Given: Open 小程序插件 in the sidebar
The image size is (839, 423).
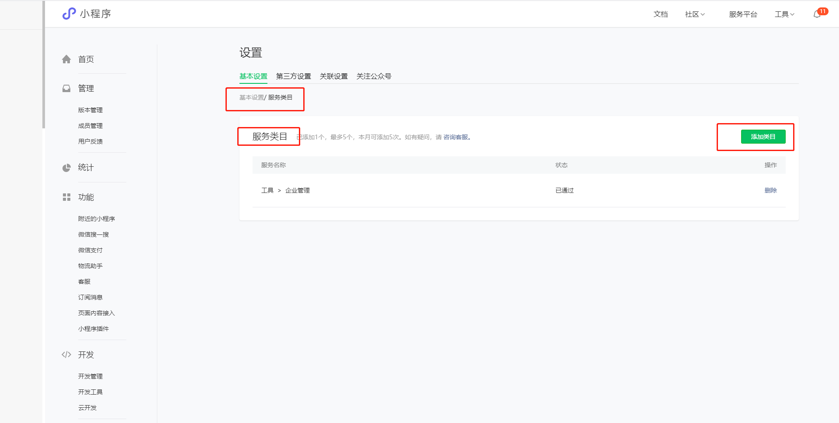Looking at the screenshot, I should 93,329.
